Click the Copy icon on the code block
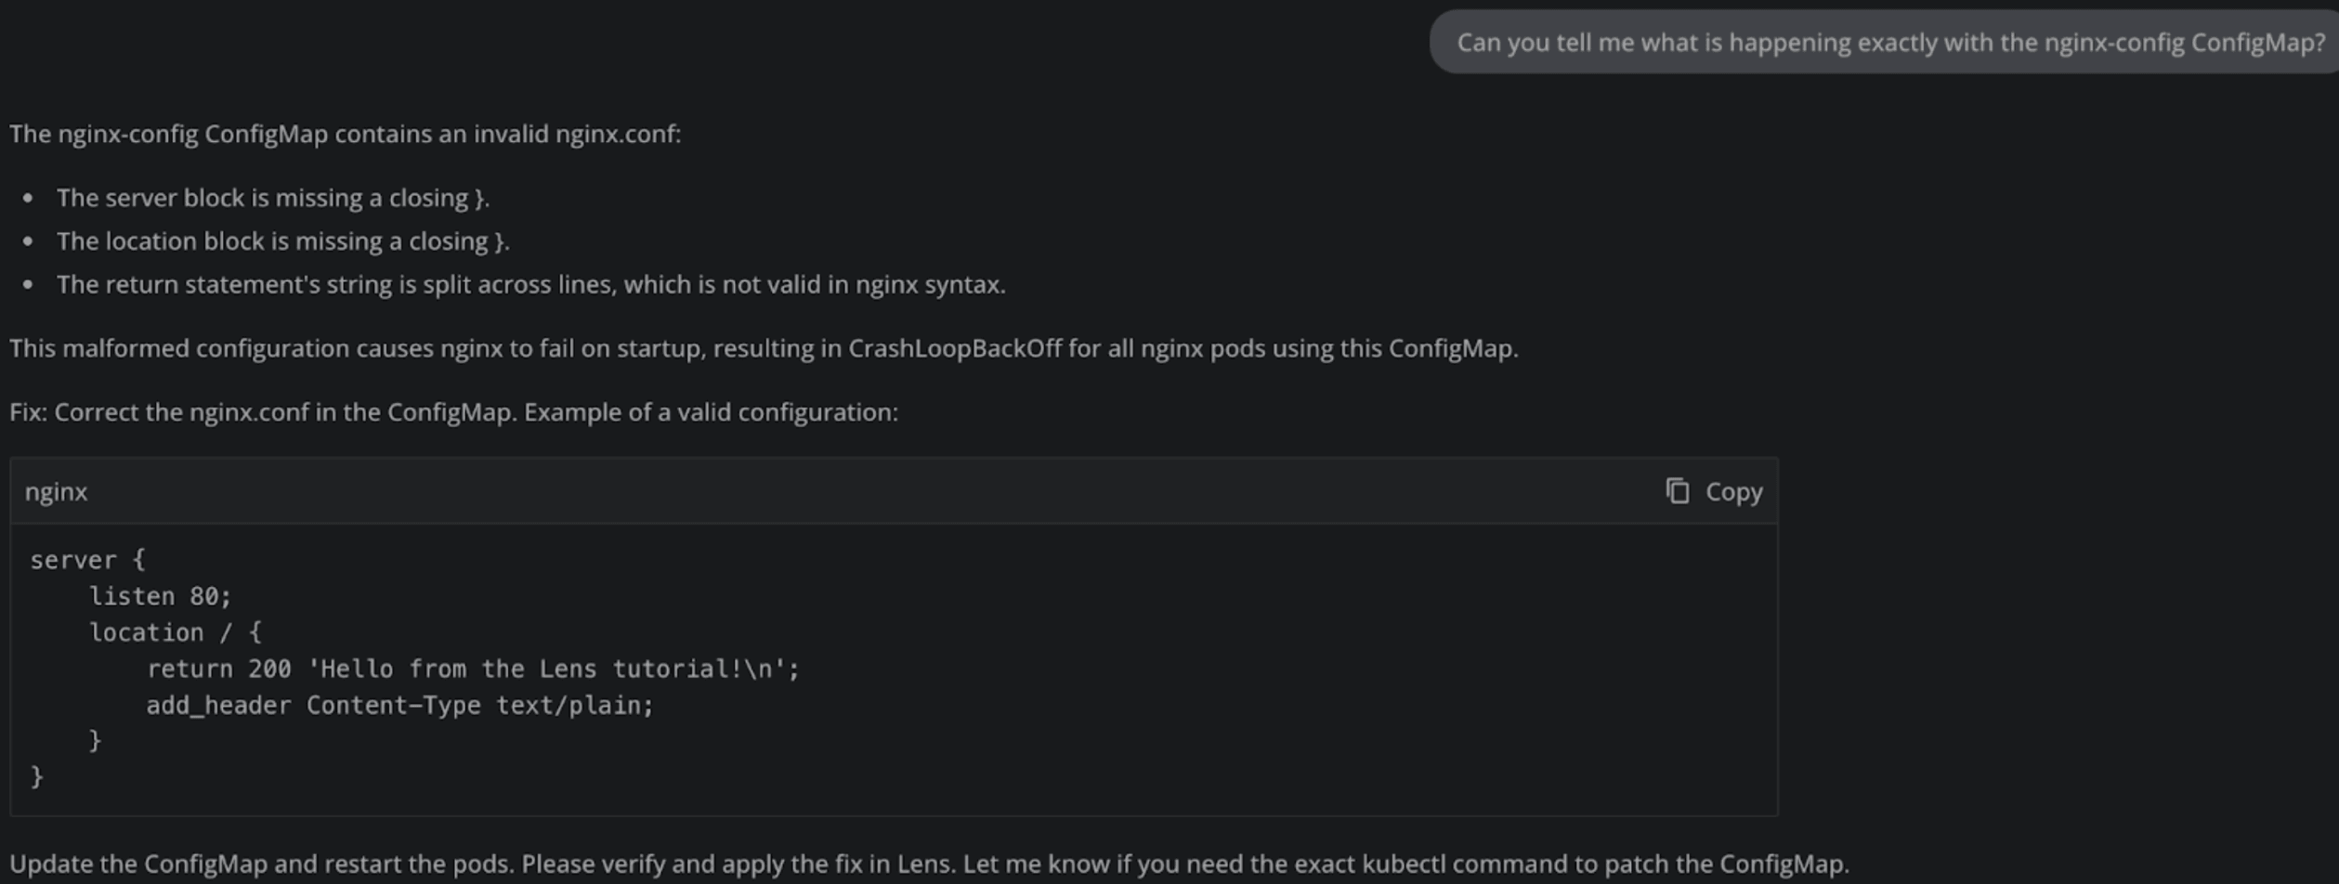This screenshot has width=2339, height=884. point(1678,490)
